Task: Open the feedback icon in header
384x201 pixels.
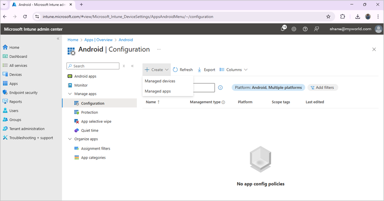Action: [x=316, y=29]
